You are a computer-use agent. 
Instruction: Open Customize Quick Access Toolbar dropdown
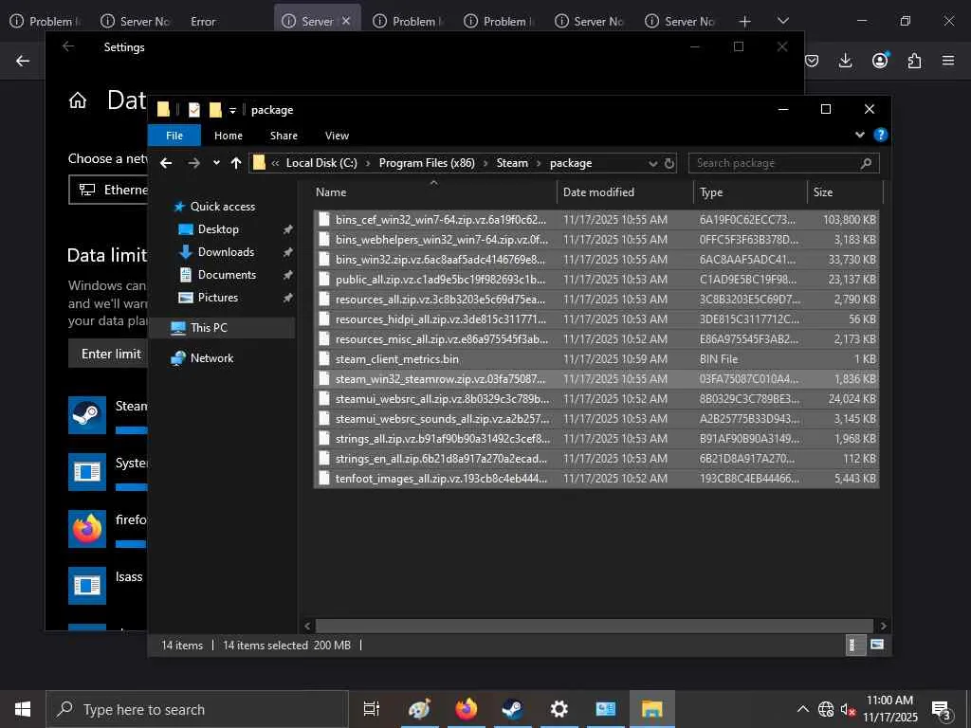pyautogui.click(x=233, y=110)
